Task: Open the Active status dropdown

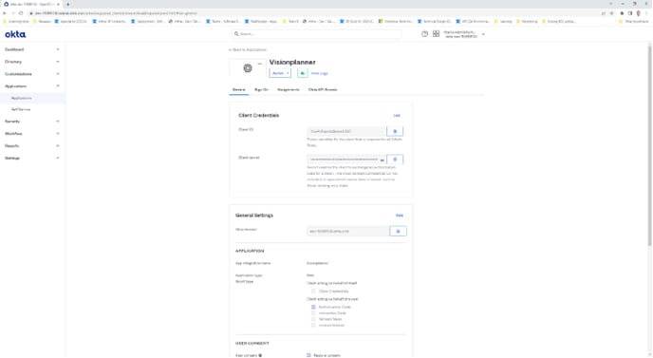Action: 280,73
